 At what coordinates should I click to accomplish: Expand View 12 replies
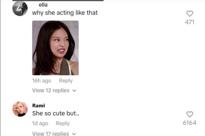(x=51, y=90)
